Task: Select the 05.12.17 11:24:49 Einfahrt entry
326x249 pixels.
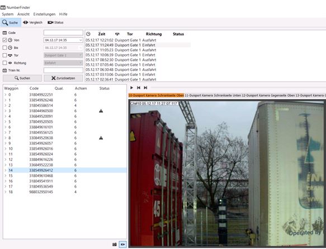Action: pyautogui.click(x=138, y=45)
